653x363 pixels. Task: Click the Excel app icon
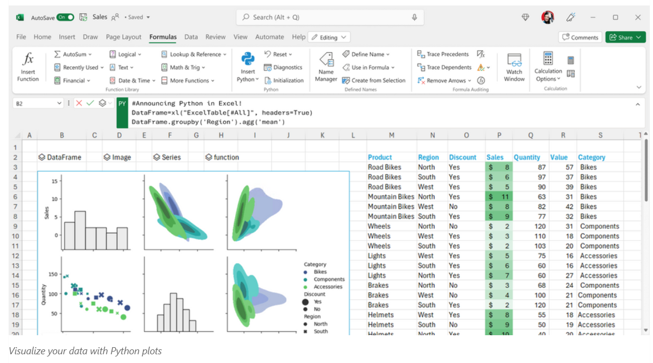pyautogui.click(x=20, y=17)
